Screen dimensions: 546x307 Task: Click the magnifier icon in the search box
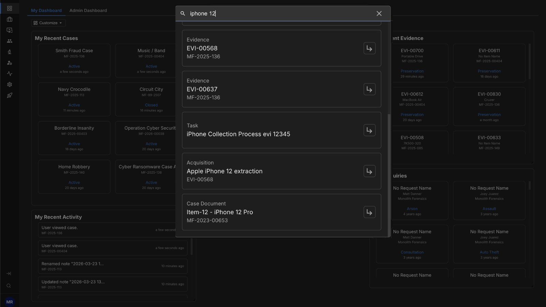pyautogui.click(x=183, y=14)
